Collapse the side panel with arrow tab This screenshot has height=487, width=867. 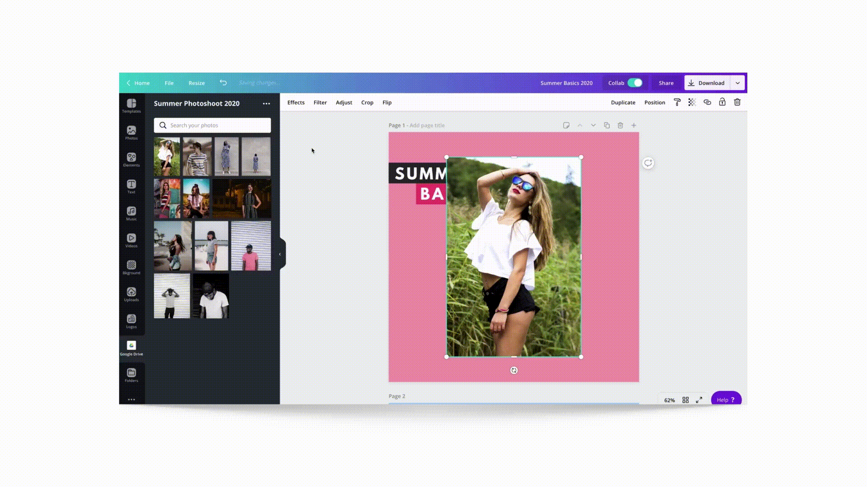[280, 254]
